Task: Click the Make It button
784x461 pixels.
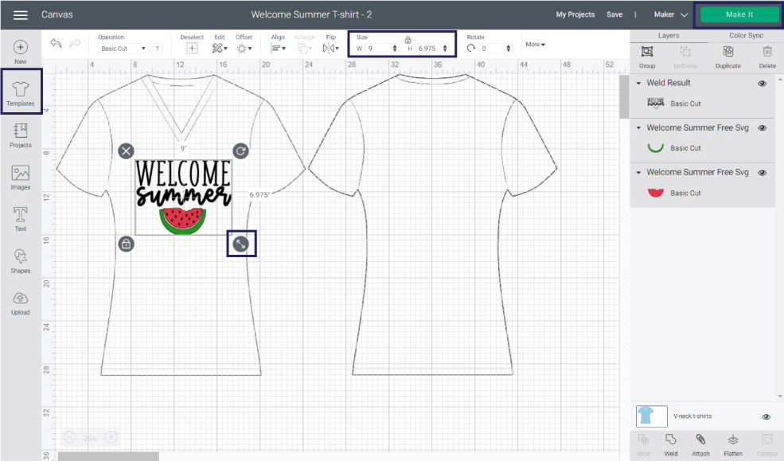Action: (739, 14)
